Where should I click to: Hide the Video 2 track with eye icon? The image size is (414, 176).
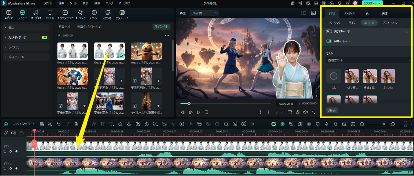coord(17,168)
